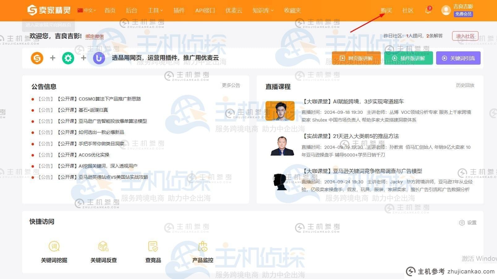Expand the 知识库 menu
Image resolution: width=497 pixels, height=279 pixels.
[263, 10]
